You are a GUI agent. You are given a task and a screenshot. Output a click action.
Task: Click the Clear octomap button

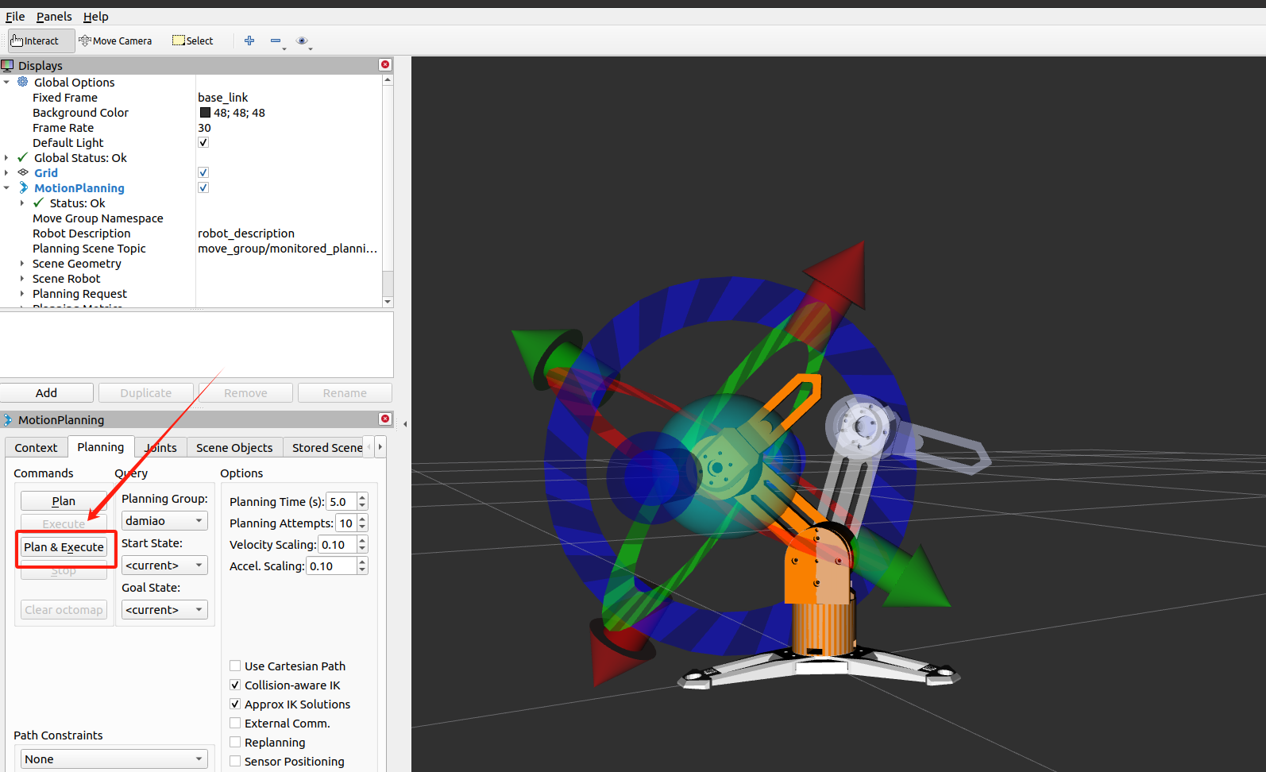pyautogui.click(x=64, y=609)
